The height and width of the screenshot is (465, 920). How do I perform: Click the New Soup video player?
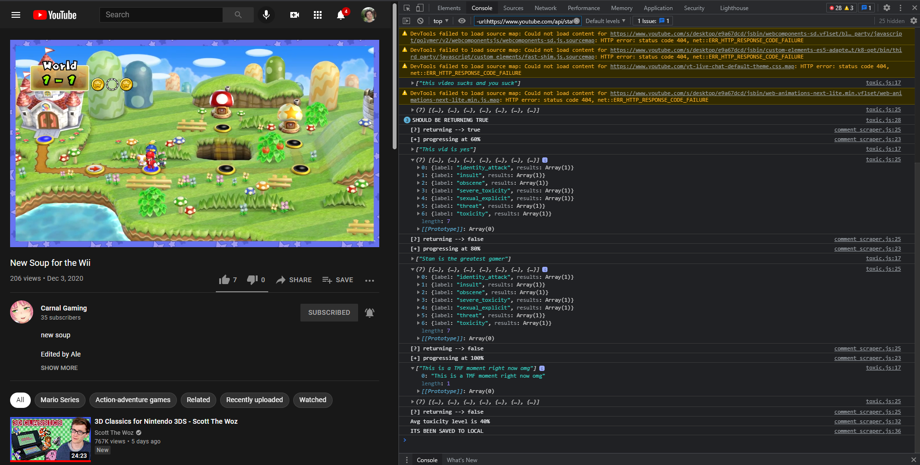click(195, 143)
